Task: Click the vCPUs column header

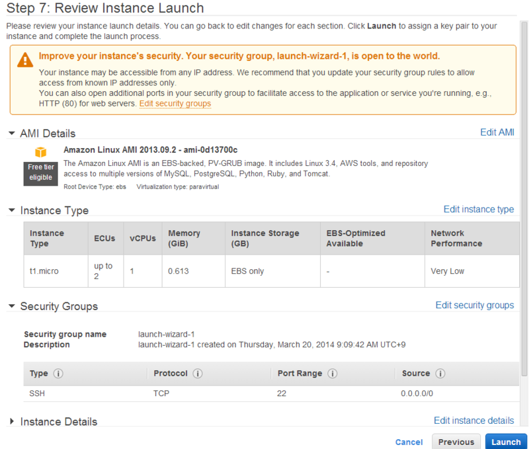Action: click(x=143, y=238)
